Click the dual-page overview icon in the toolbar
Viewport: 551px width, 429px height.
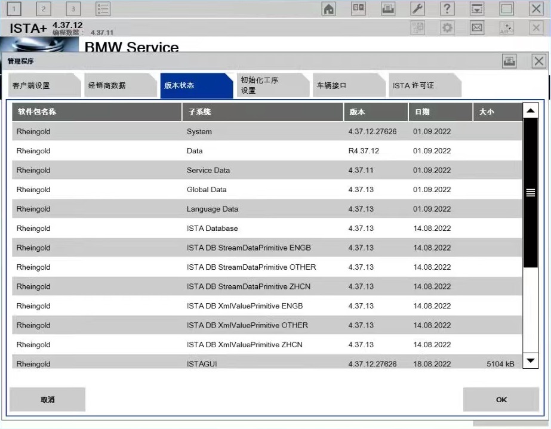pyautogui.click(x=358, y=9)
